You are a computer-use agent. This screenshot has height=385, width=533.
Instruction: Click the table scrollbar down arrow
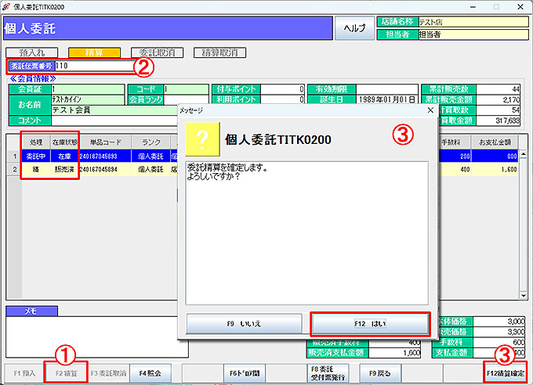524,296
